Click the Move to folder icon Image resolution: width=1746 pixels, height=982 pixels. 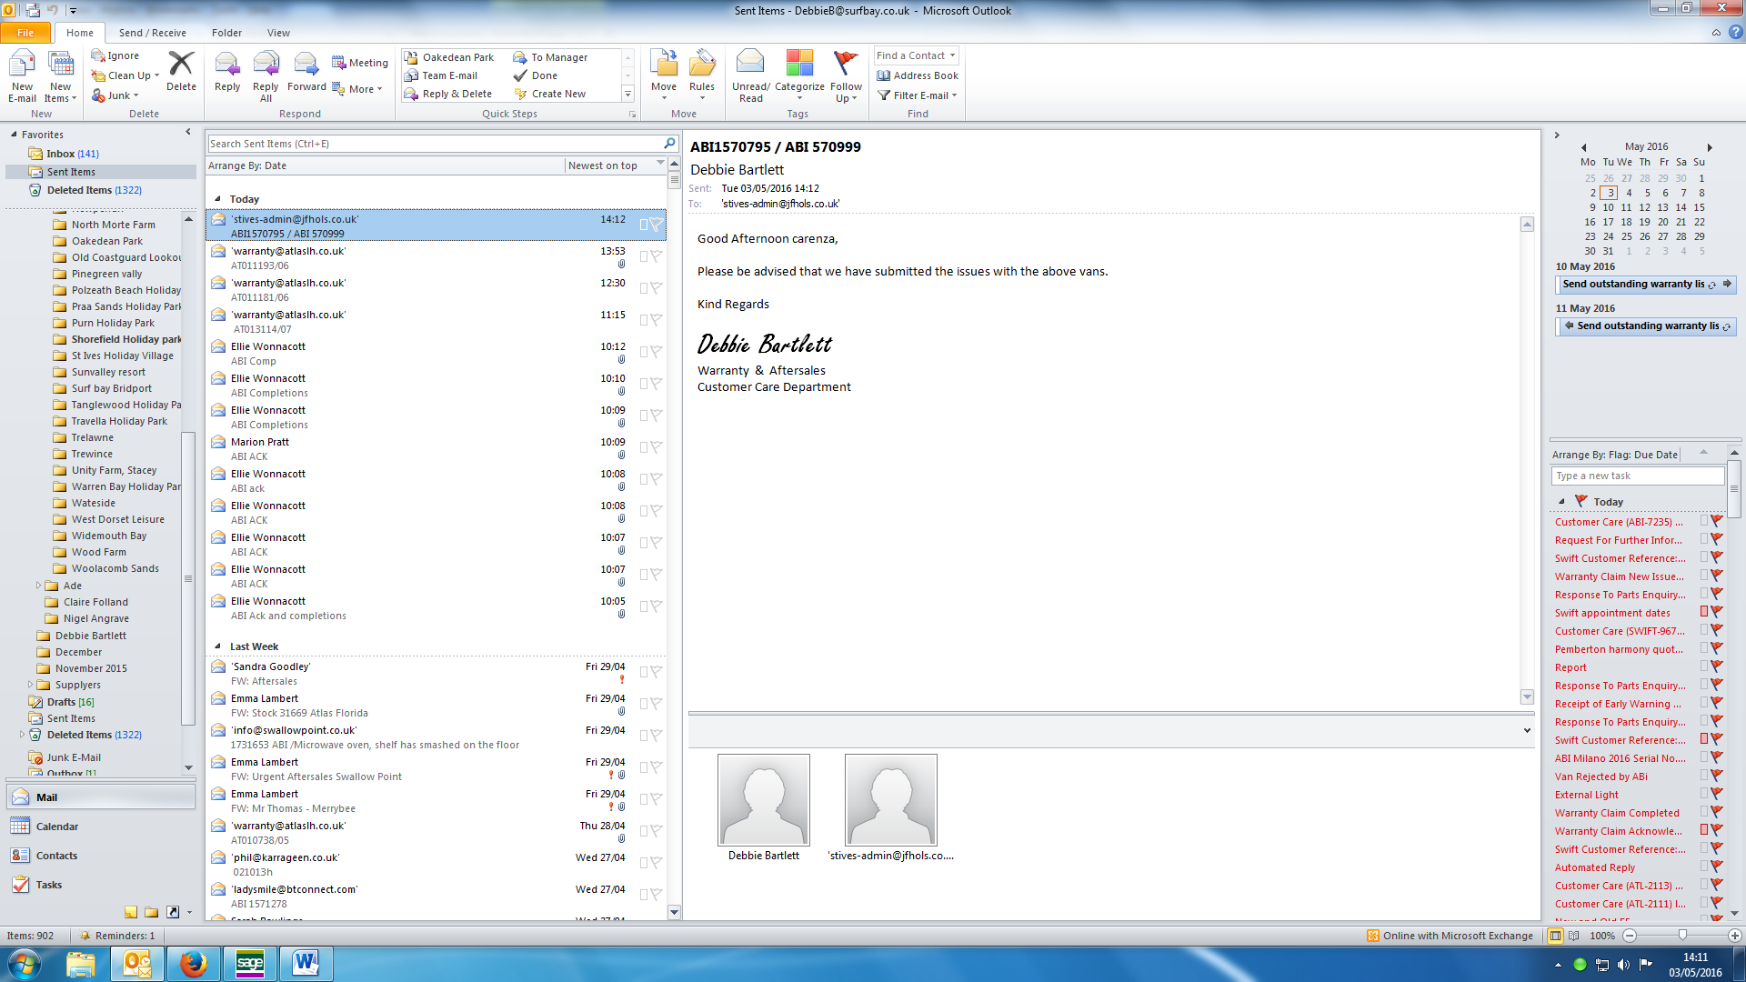click(664, 66)
